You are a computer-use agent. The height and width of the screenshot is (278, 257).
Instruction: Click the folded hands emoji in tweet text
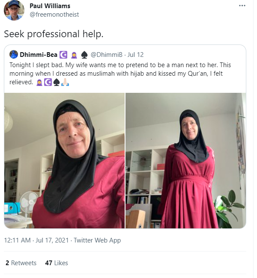[x=65, y=82]
